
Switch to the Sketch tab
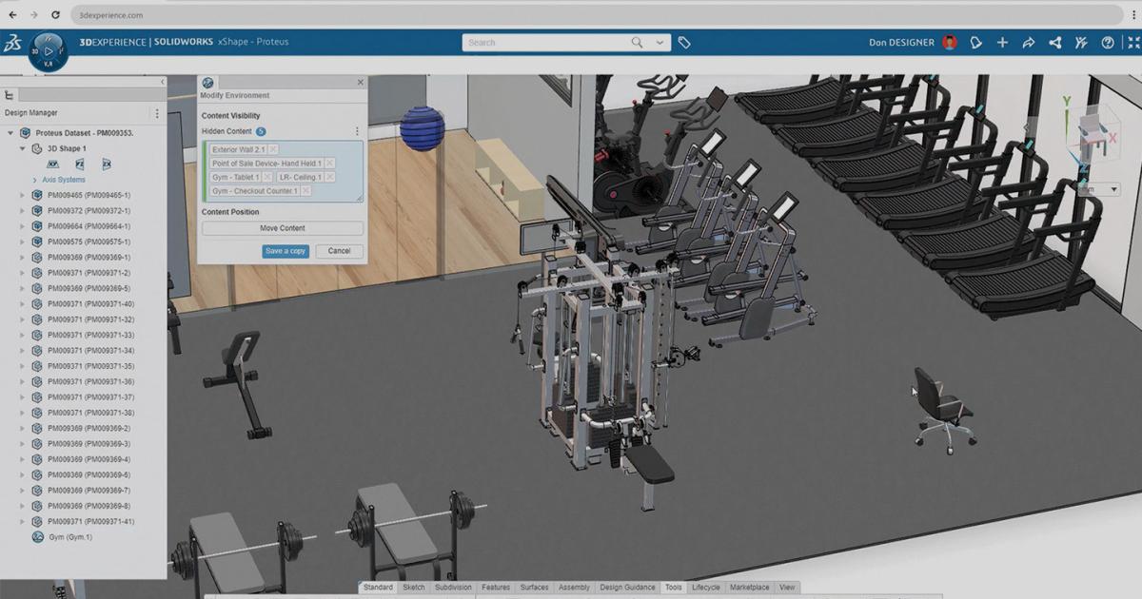[x=414, y=588]
